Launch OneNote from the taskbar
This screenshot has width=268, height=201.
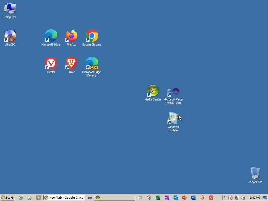167,198
